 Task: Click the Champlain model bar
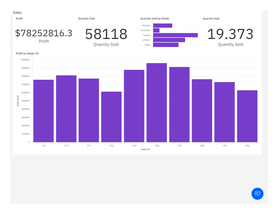tap(156, 30)
